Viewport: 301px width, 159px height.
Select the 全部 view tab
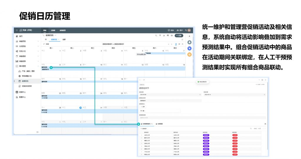click(x=64, y=39)
